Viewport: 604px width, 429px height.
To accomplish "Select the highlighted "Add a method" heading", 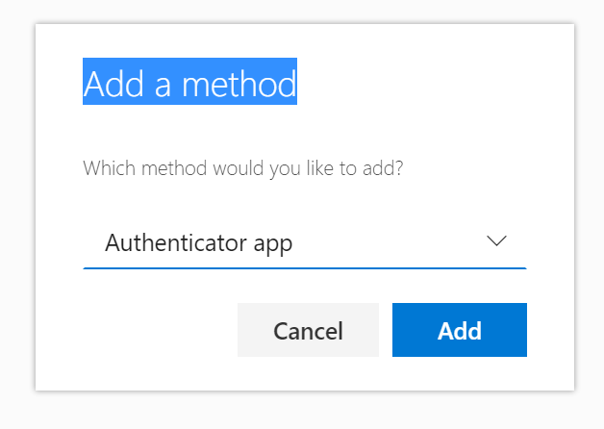I will click(x=189, y=81).
